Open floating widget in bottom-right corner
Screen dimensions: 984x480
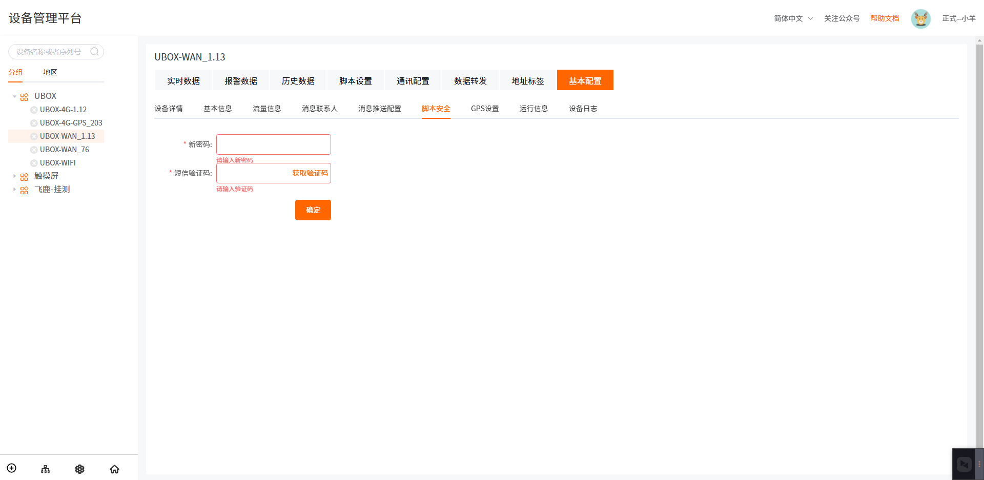(x=964, y=464)
